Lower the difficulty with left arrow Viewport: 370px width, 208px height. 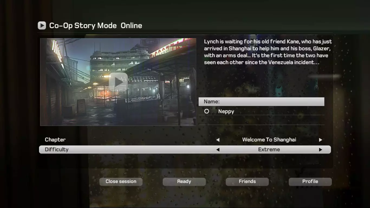[x=218, y=149]
